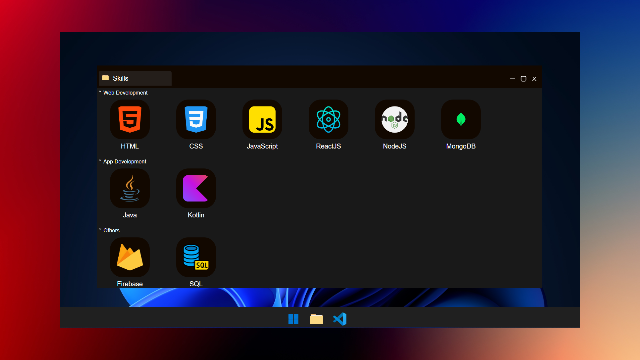
Task: Collapse the Others section
Action: pyautogui.click(x=100, y=229)
